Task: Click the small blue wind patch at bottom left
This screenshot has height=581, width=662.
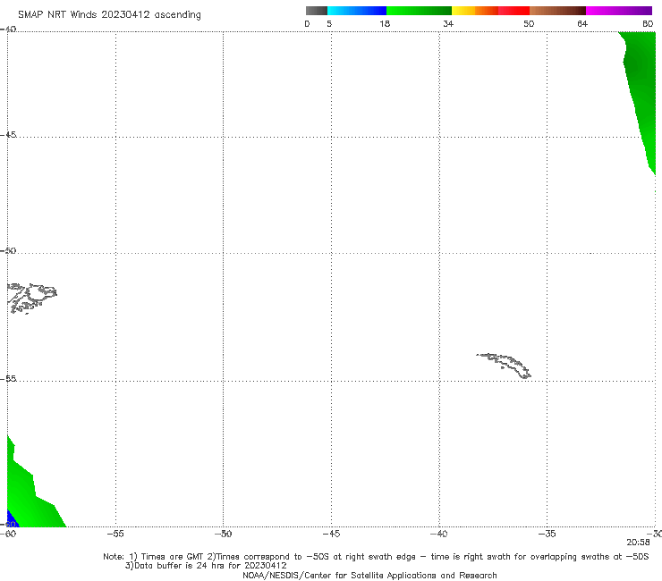Action: coord(11,520)
